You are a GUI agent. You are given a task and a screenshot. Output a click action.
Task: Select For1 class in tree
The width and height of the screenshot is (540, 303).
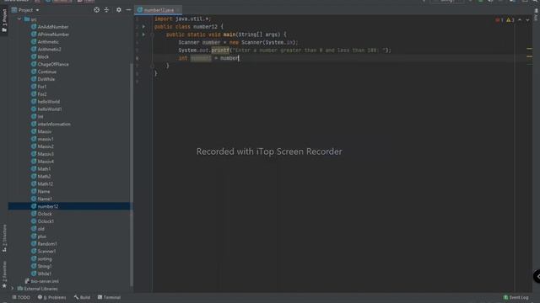tap(39, 87)
